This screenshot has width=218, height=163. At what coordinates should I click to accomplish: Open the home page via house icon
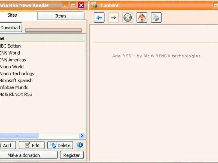(x=142, y=17)
